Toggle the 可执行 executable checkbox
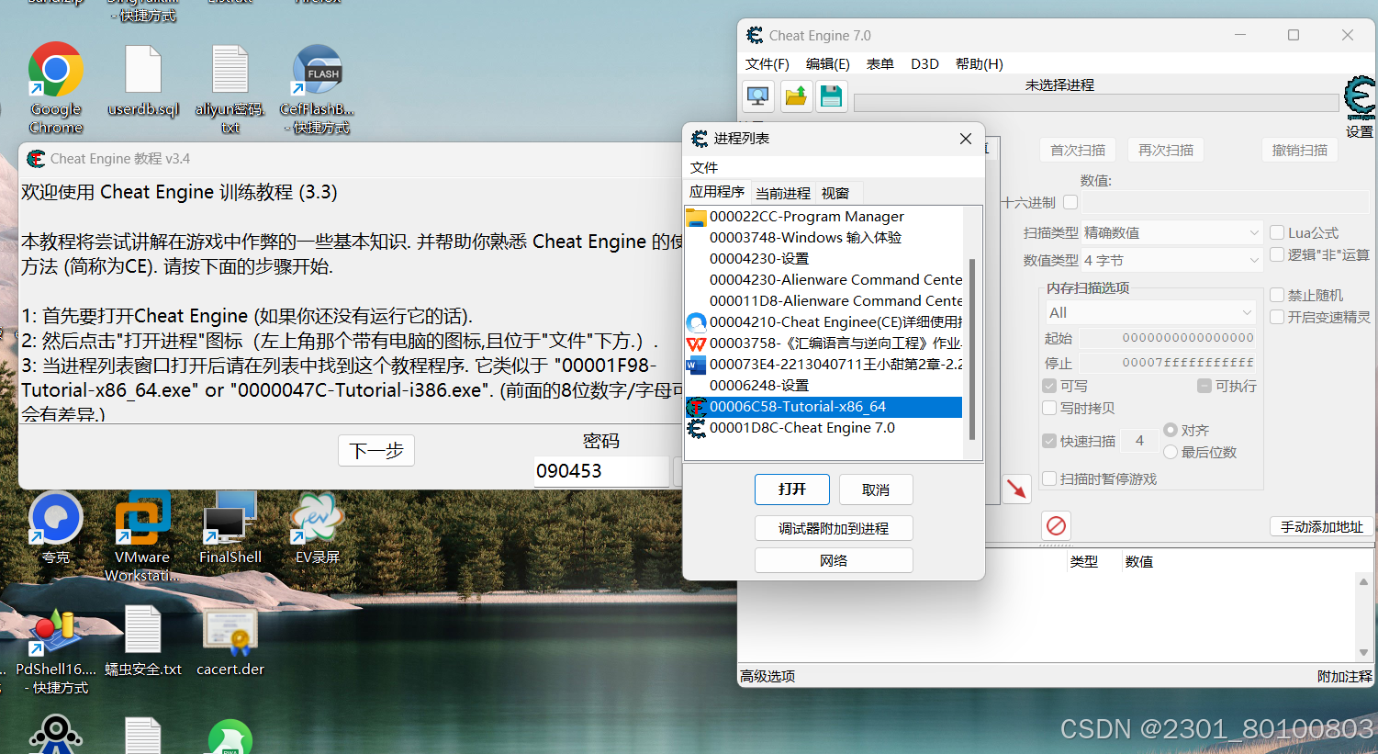This screenshot has width=1378, height=754. (x=1204, y=386)
